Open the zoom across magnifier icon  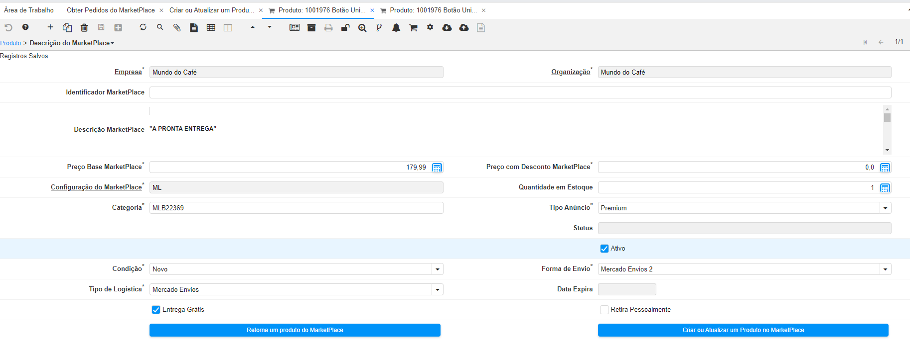tap(362, 28)
